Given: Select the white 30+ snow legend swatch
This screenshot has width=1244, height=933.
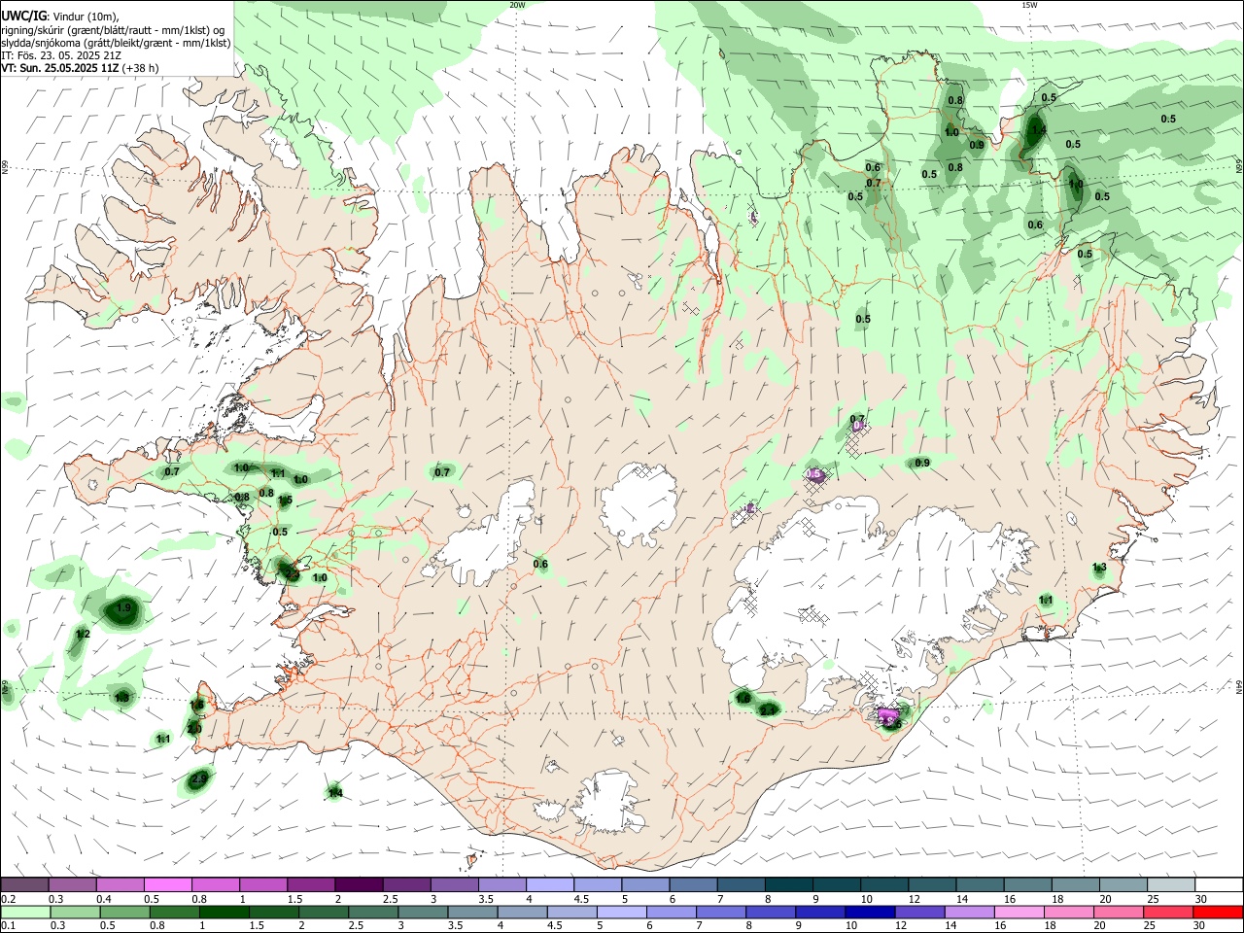Looking at the screenshot, I should 1217,885.
